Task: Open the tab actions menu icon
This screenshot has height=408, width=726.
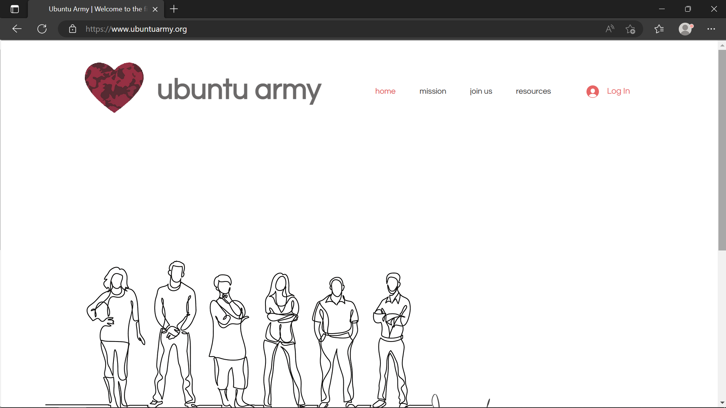Action: 15,9
